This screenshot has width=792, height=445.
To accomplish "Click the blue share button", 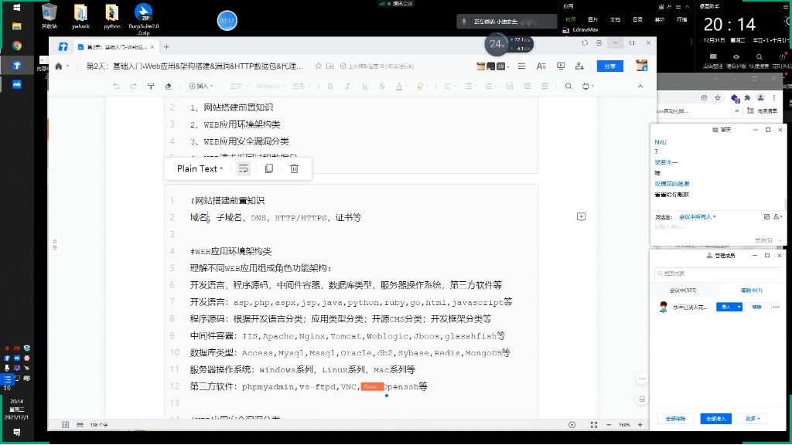I will click(609, 66).
